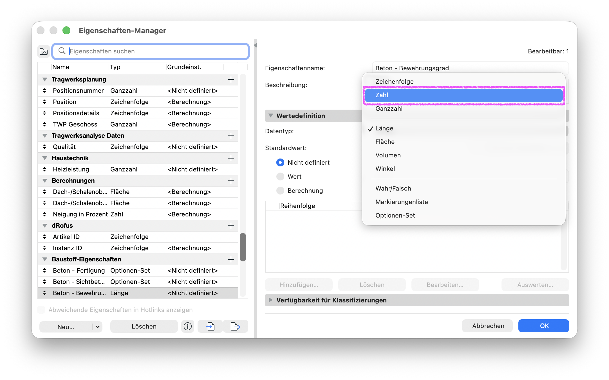Select the Berechnung radio button
This screenshot has height=380, width=609.
[280, 191]
